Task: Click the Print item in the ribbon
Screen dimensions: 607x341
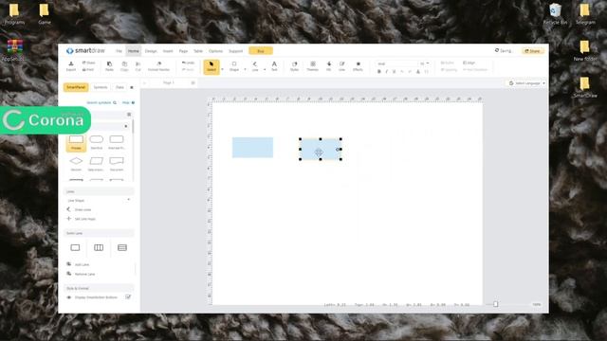Action: click(88, 69)
